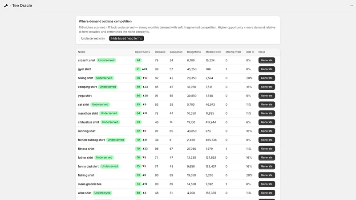The height and width of the screenshot is (200, 356).
Task: Click the down 5 trend on funny dad shirt
Action: (144, 166)
